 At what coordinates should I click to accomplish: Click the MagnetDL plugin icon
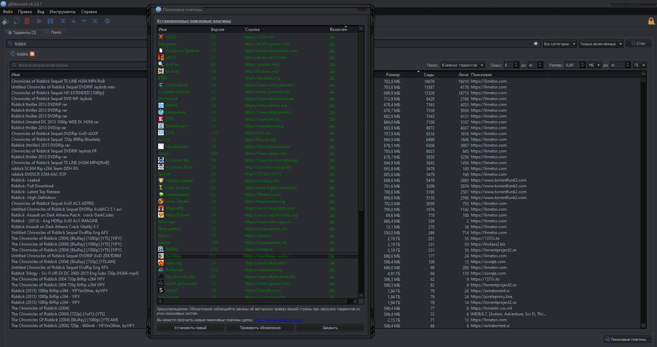point(161,208)
